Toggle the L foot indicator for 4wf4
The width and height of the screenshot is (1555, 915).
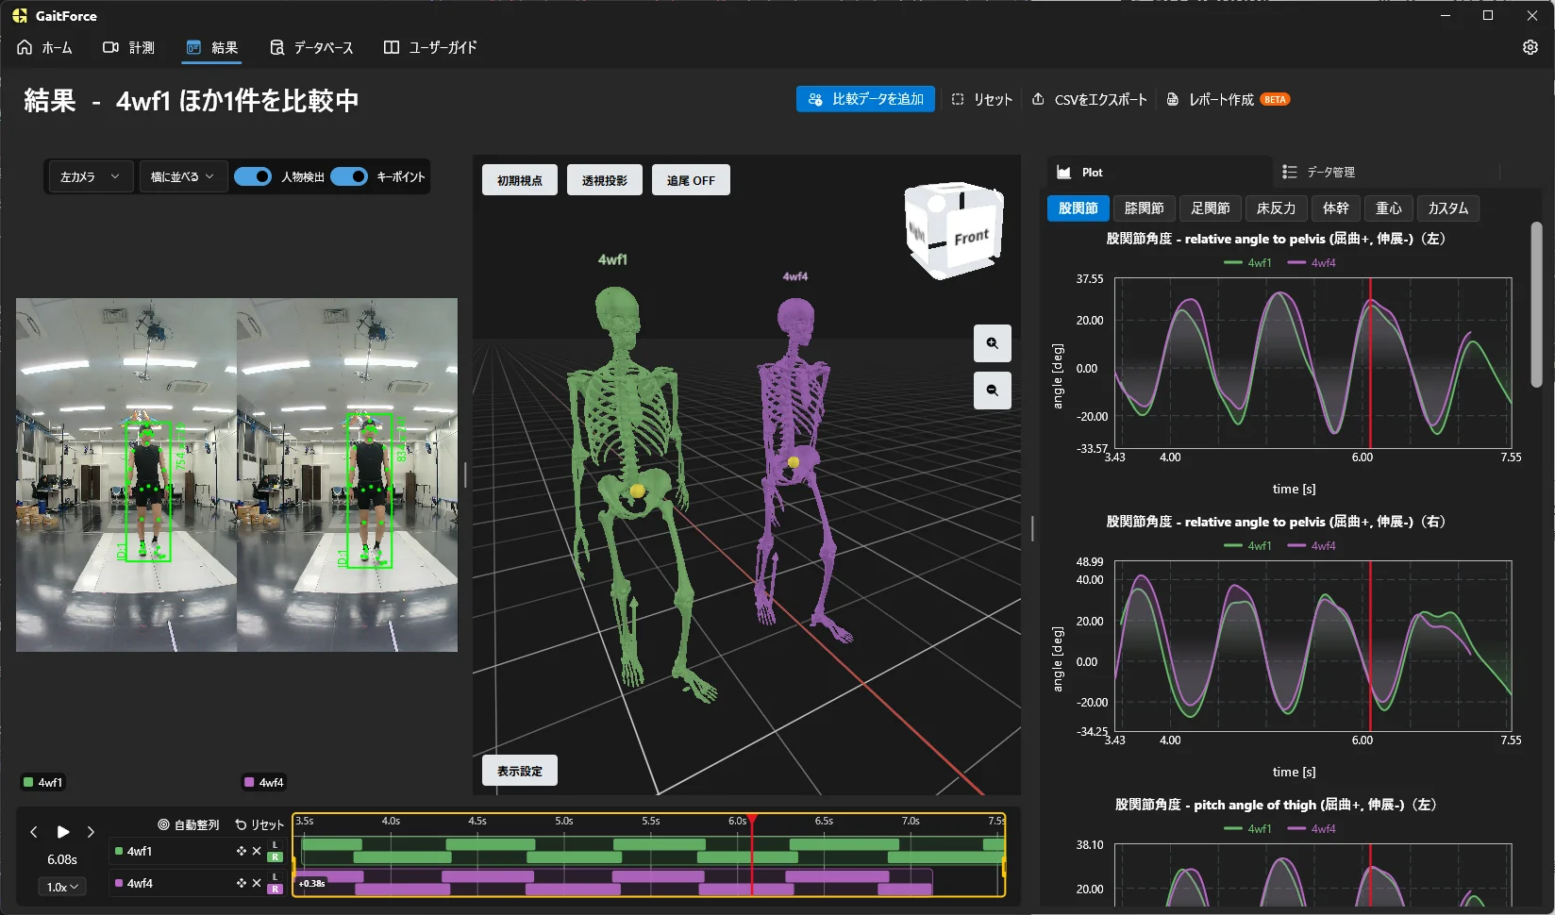275,877
